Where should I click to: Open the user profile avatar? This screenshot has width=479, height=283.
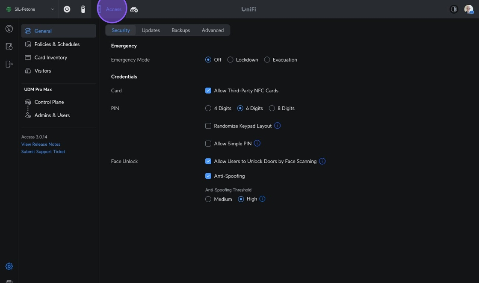tap(468, 9)
